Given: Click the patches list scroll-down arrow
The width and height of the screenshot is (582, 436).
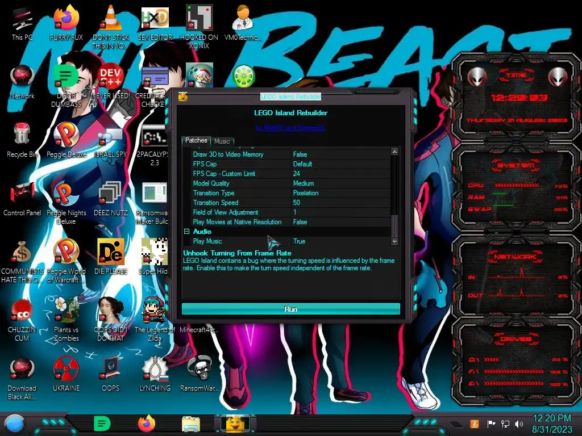Looking at the screenshot, I should click(x=394, y=242).
